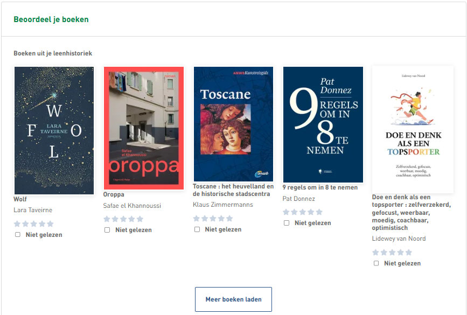Rate Oppa with five stars
Screen dimensions: 467x315
[x=140, y=219]
